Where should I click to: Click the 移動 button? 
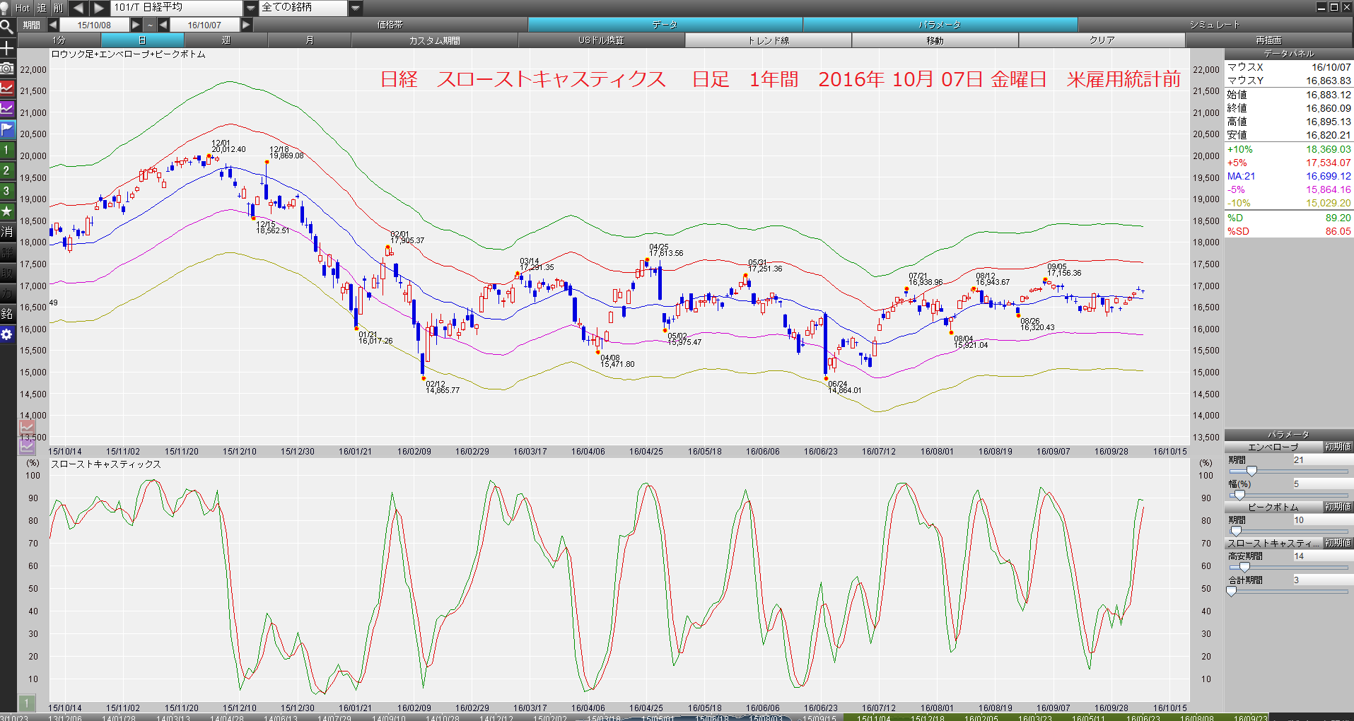935,40
